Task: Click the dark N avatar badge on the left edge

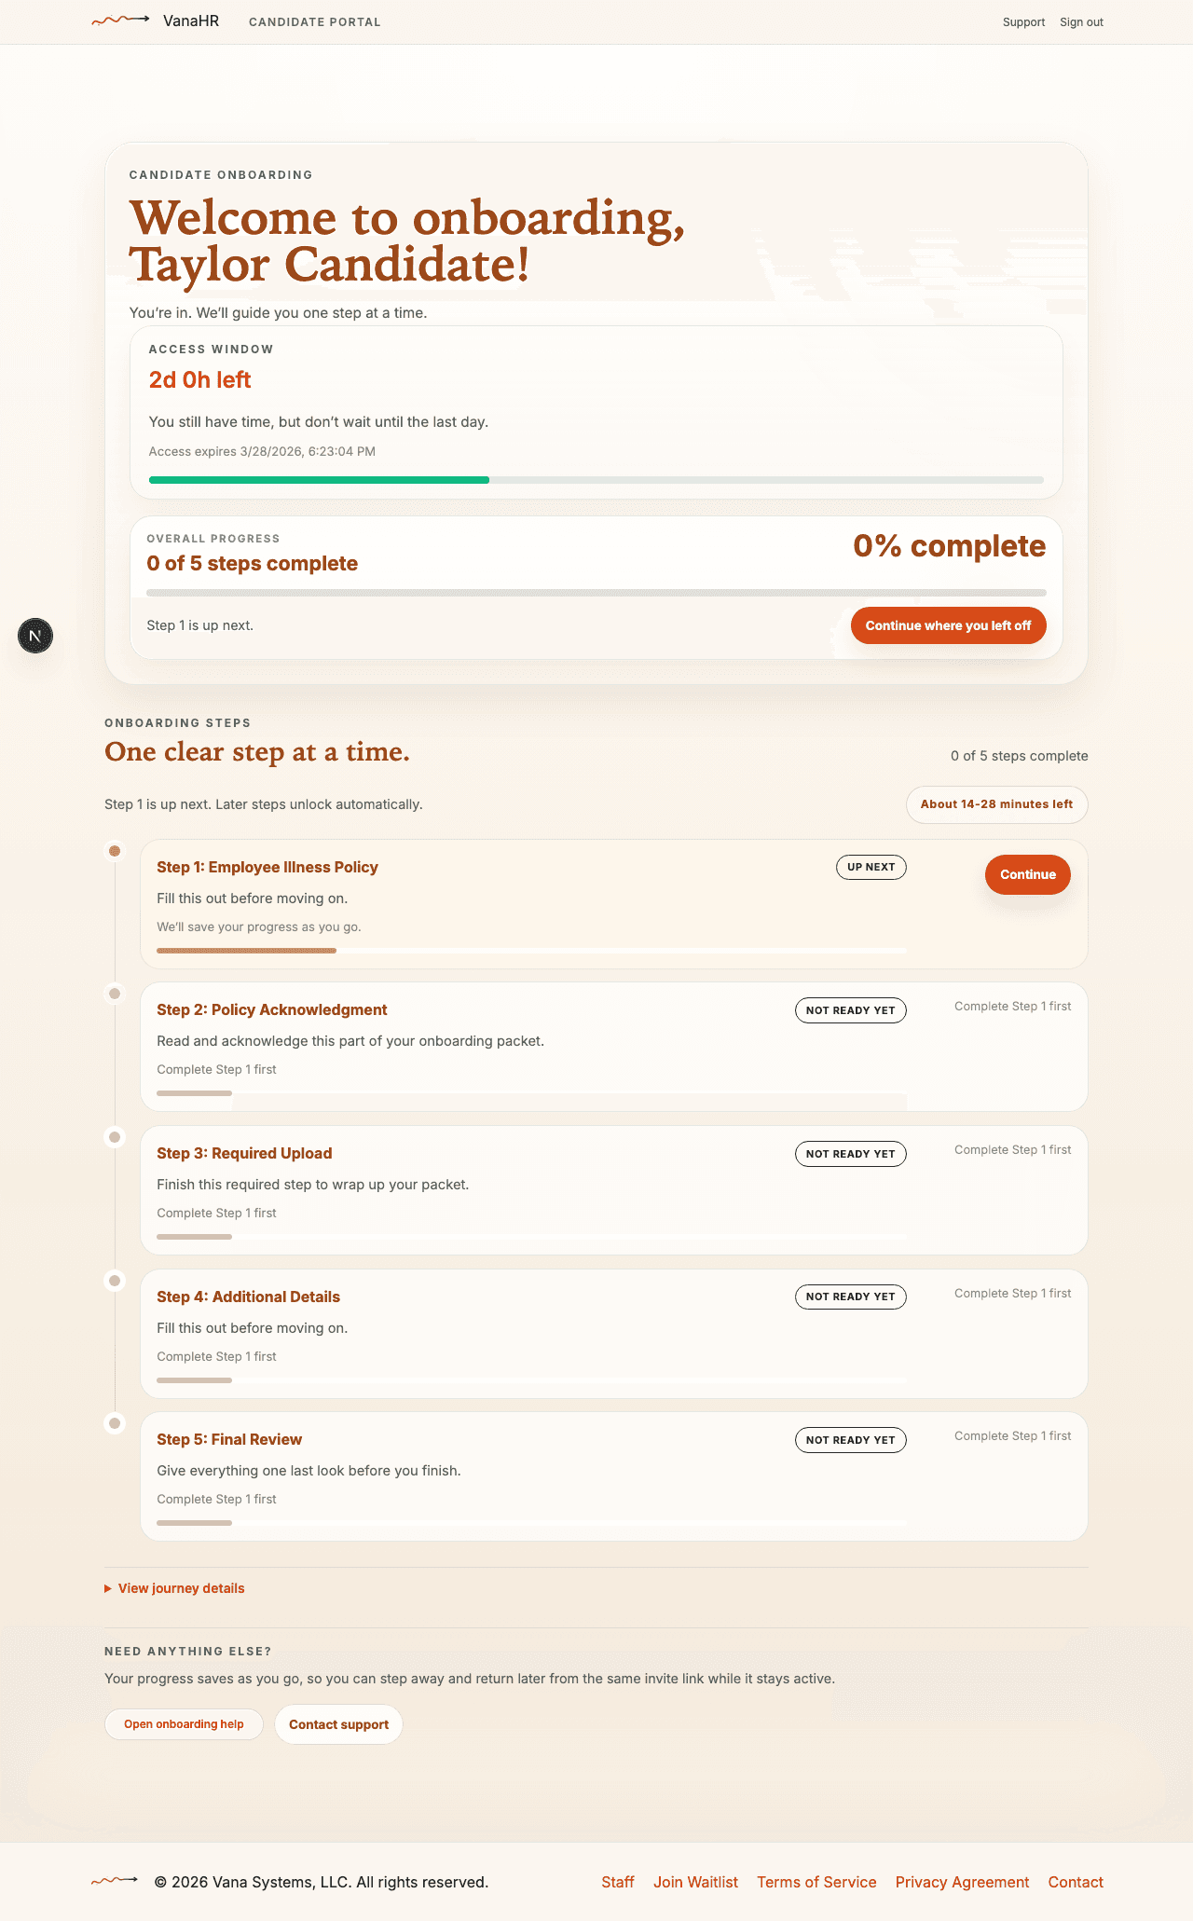Action: pos(34,635)
